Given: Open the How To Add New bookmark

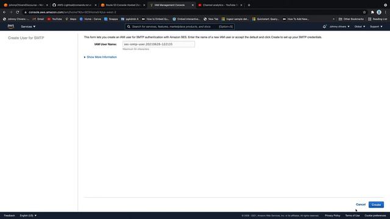Looking at the screenshot, I should (296, 19).
